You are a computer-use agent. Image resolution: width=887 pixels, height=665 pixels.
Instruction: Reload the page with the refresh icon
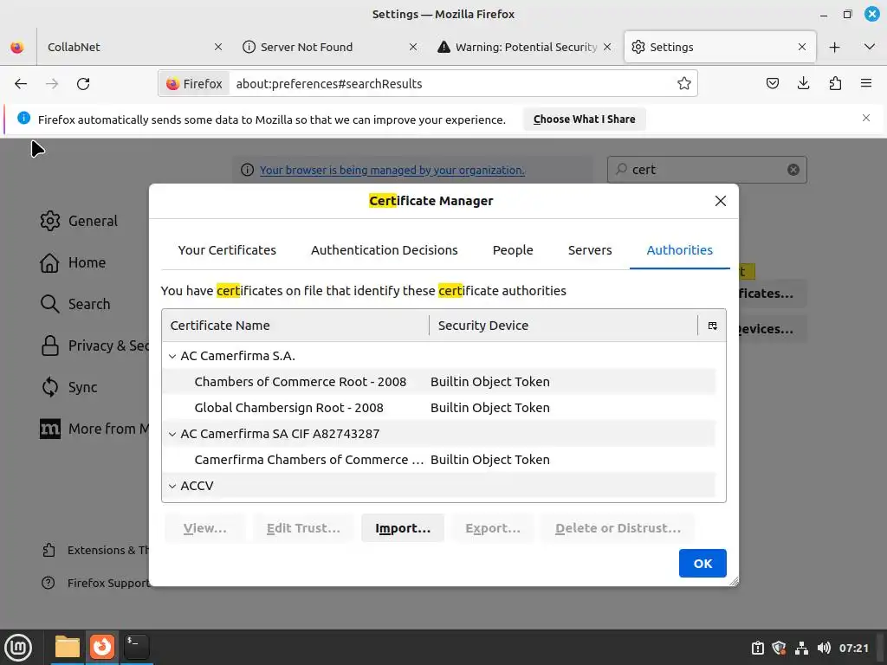[83, 84]
